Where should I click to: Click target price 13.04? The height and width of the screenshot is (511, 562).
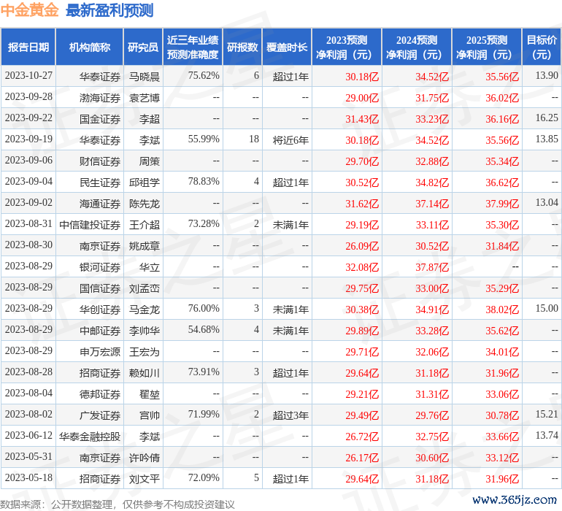tap(547, 203)
